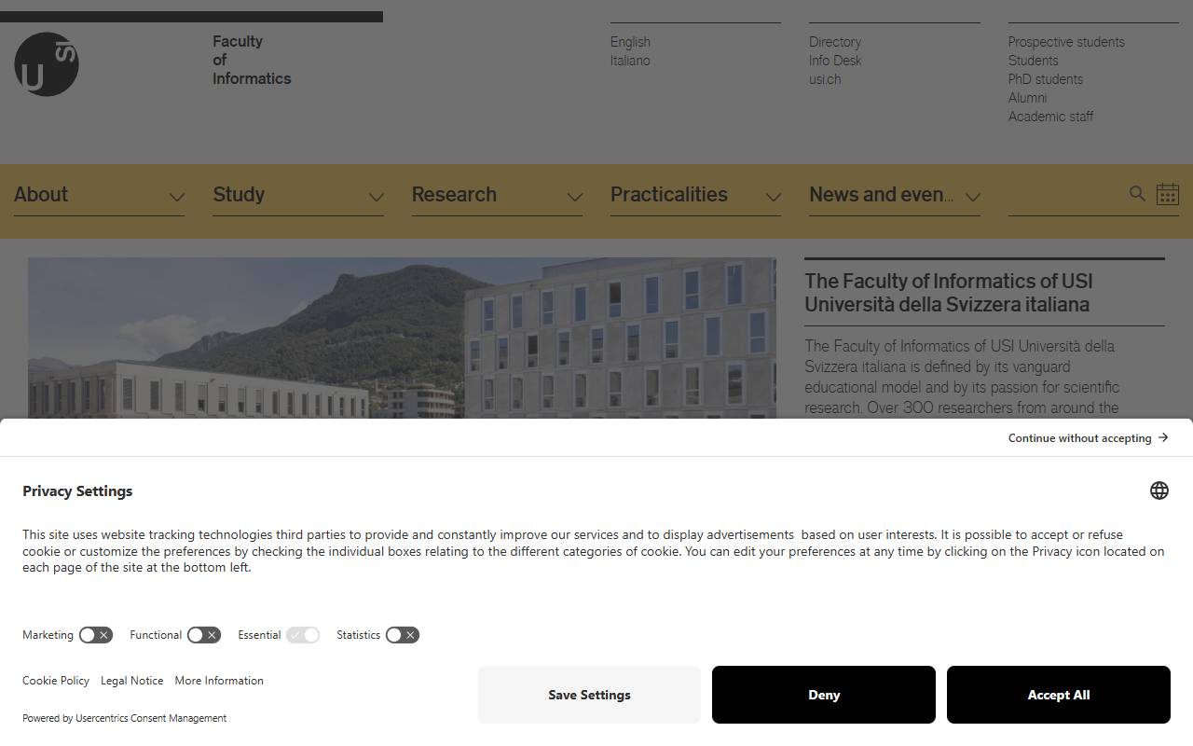Screen dimensions: 1193x746
Task: Switch language to Italiano
Action: [630, 61]
